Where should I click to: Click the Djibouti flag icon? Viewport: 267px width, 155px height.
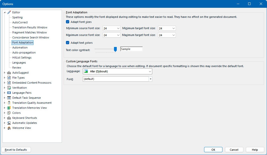pos(86,71)
